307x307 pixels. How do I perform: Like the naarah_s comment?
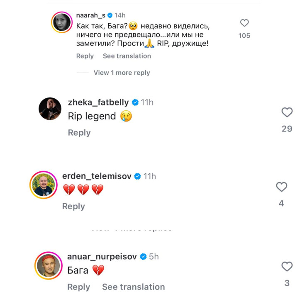tap(244, 23)
